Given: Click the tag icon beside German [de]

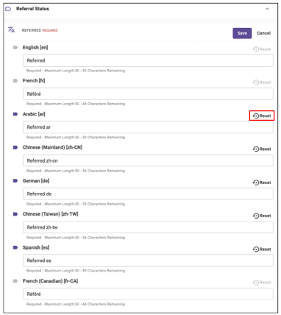Looking at the screenshot, I should click(15, 181).
